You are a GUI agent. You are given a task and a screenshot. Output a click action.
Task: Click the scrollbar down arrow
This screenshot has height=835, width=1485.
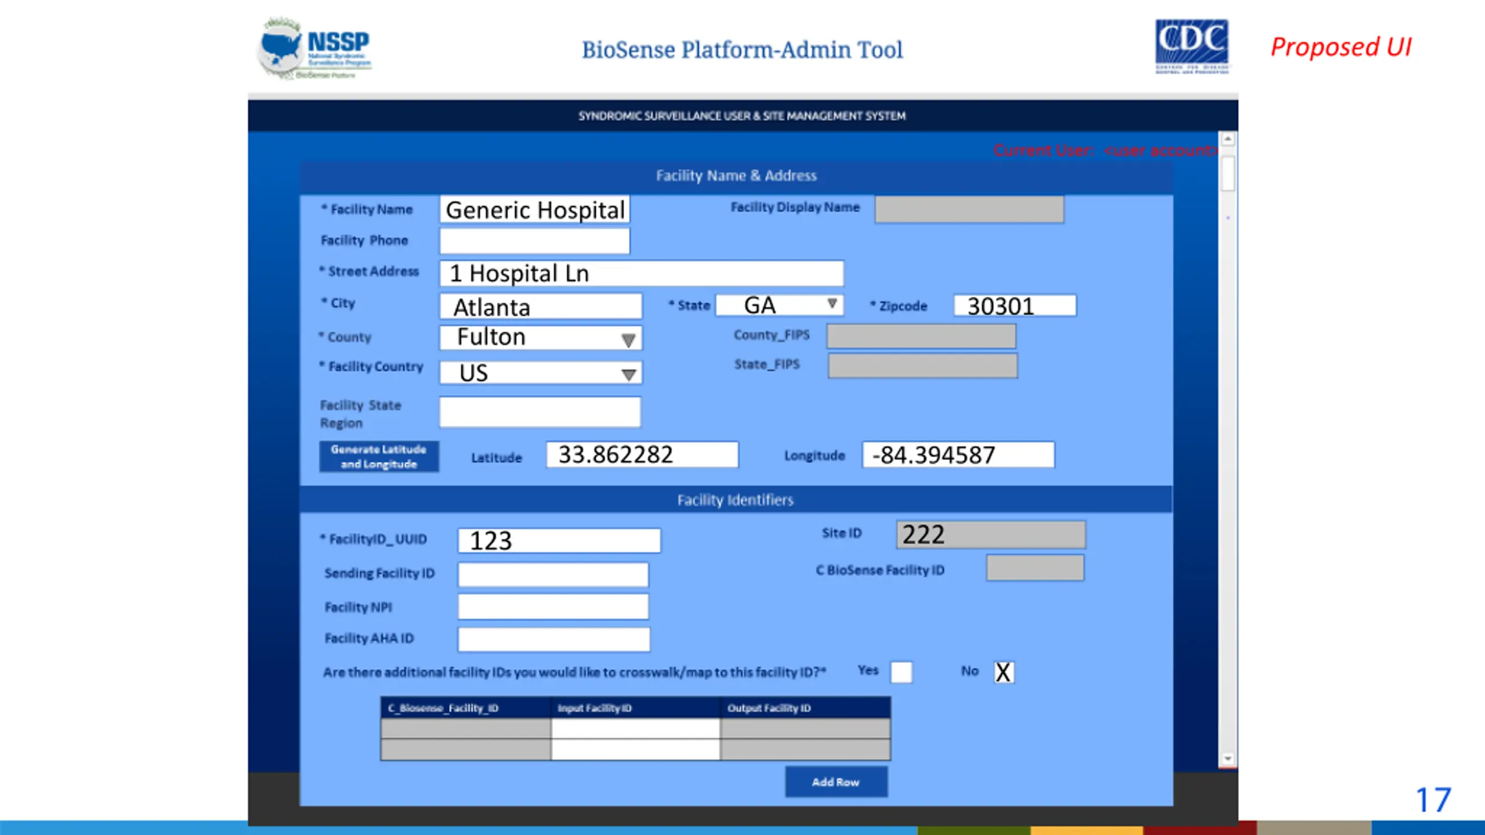[x=1227, y=758]
